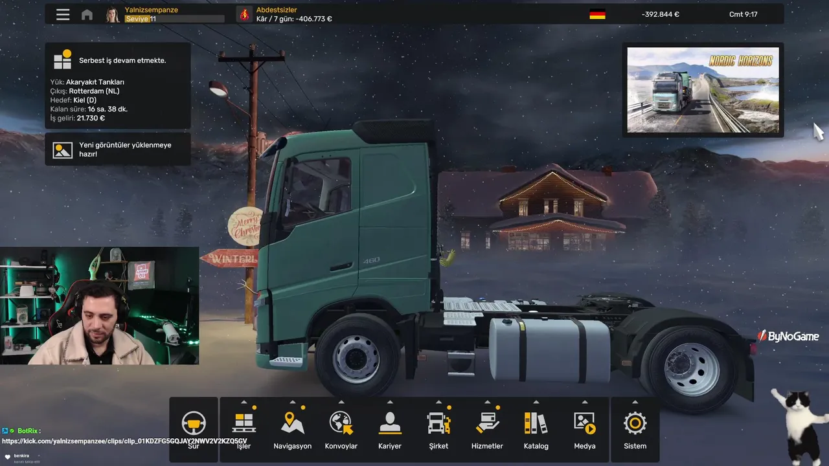The height and width of the screenshot is (466, 829).
Task: Expand the arrow above Şirket
Action: pyautogui.click(x=438, y=402)
